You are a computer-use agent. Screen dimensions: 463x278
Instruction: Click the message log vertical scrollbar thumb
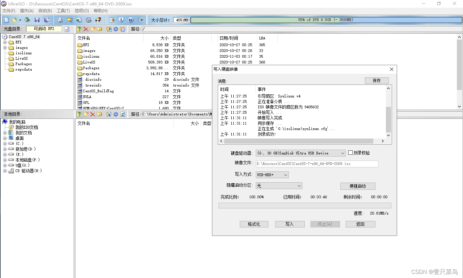click(389, 119)
